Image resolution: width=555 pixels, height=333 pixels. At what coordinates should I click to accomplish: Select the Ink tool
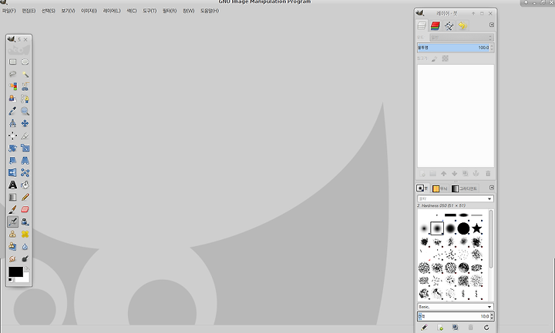pyautogui.click(x=25, y=221)
